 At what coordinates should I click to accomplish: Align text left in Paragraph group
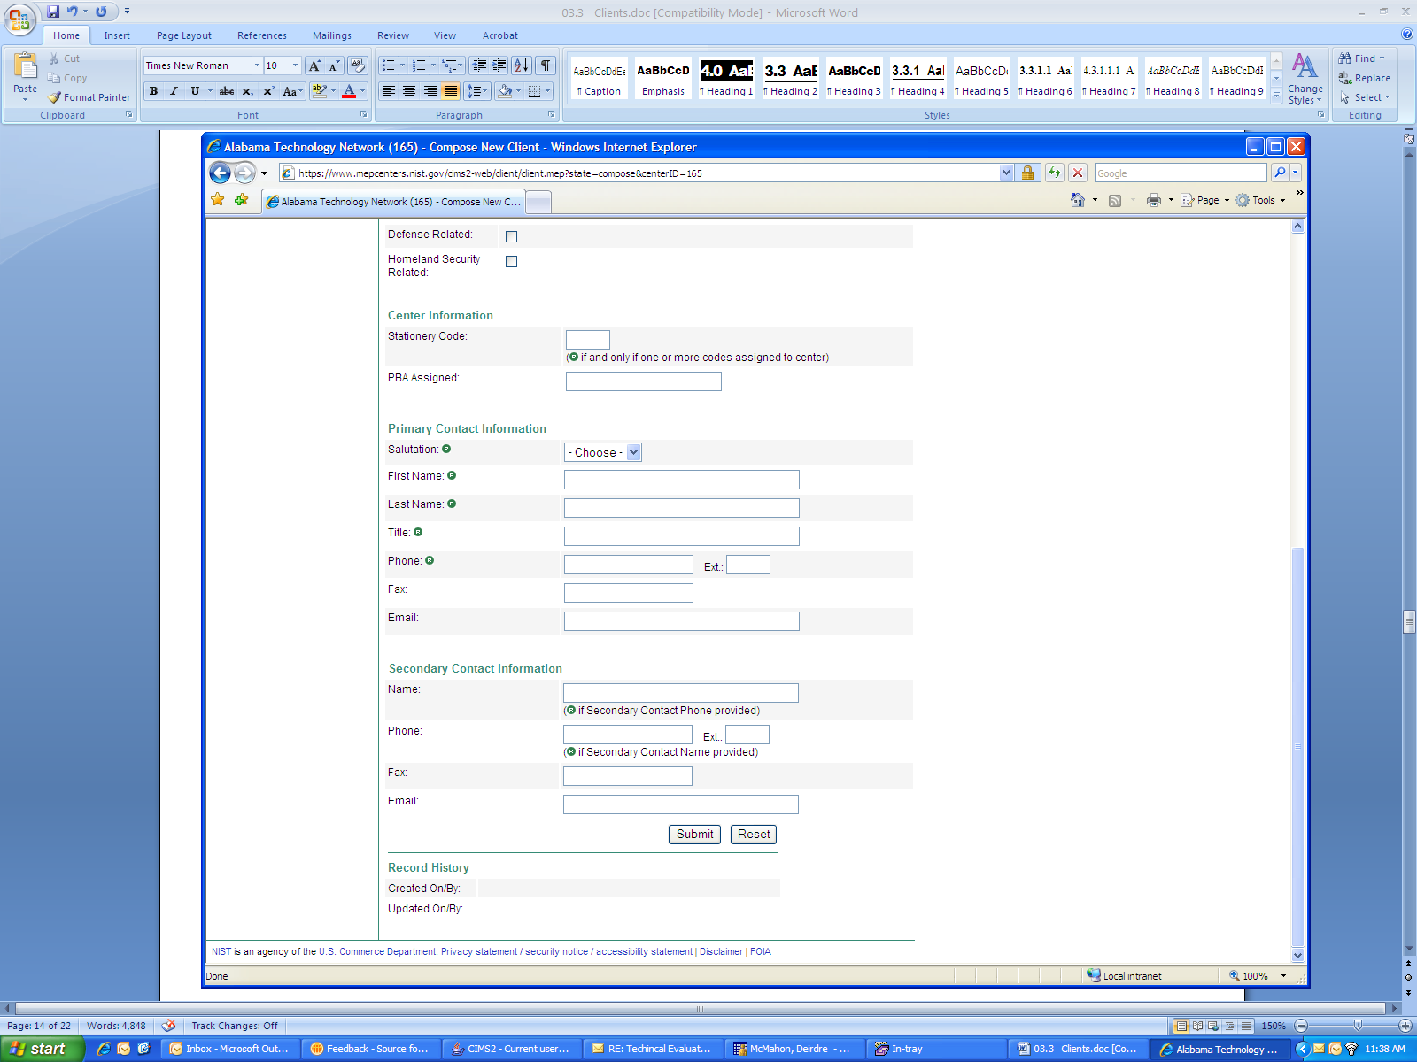(389, 91)
